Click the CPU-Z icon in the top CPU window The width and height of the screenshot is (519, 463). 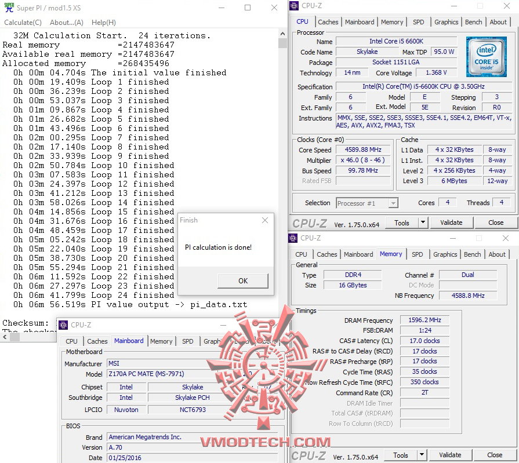click(x=294, y=6)
